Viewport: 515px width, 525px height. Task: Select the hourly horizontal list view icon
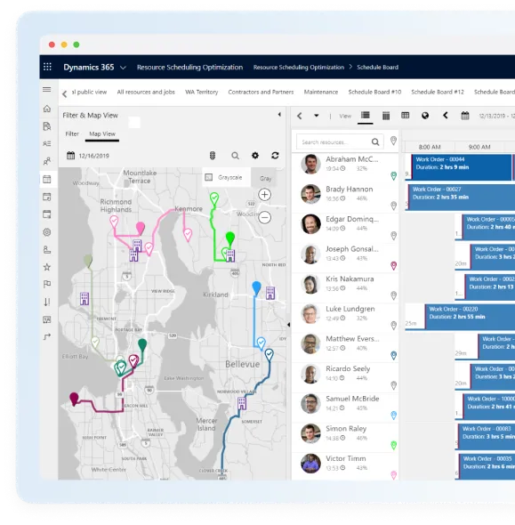365,116
